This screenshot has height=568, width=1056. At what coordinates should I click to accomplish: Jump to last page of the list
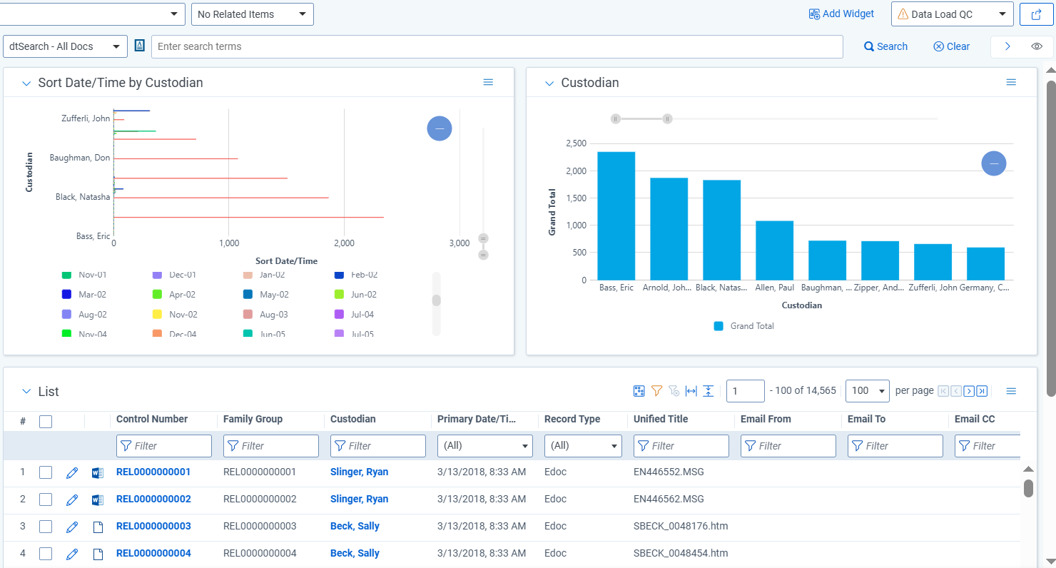click(982, 391)
